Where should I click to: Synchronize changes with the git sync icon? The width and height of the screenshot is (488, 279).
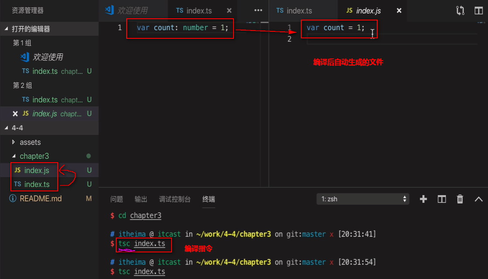click(x=460, y=10)
